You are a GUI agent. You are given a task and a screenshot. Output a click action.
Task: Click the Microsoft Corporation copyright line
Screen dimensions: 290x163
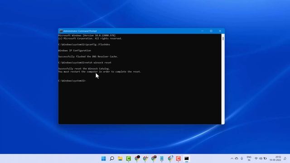click(x=90, y=38)
